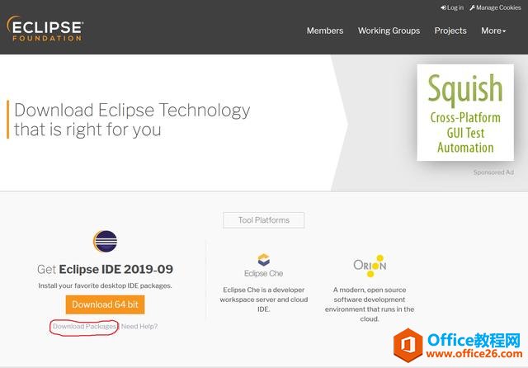Click the Sponsored Ad label
528x368 pixels.
click(493, 172)
